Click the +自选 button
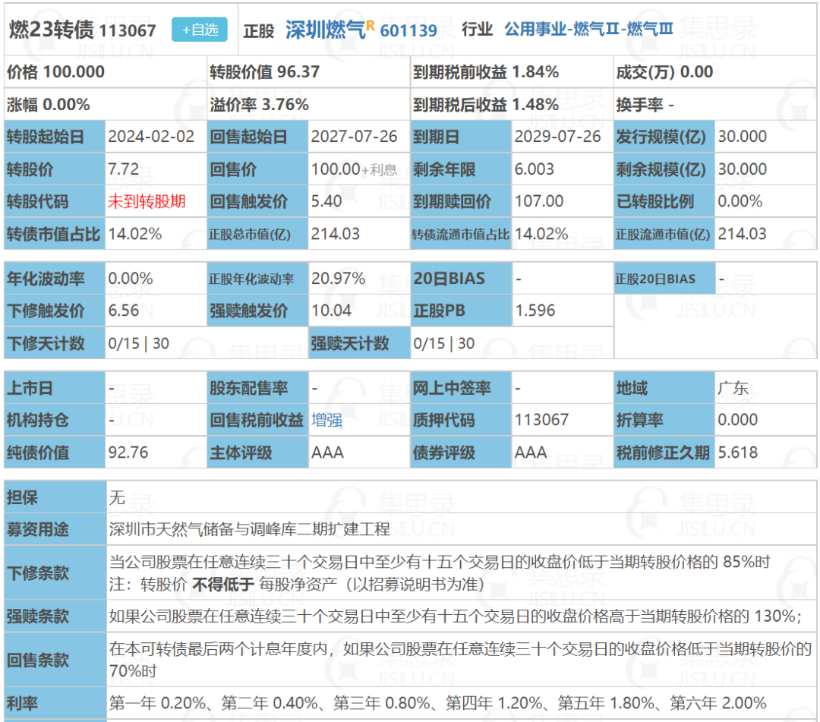This screenshot has width=820, height=722. tap(199, 30)
